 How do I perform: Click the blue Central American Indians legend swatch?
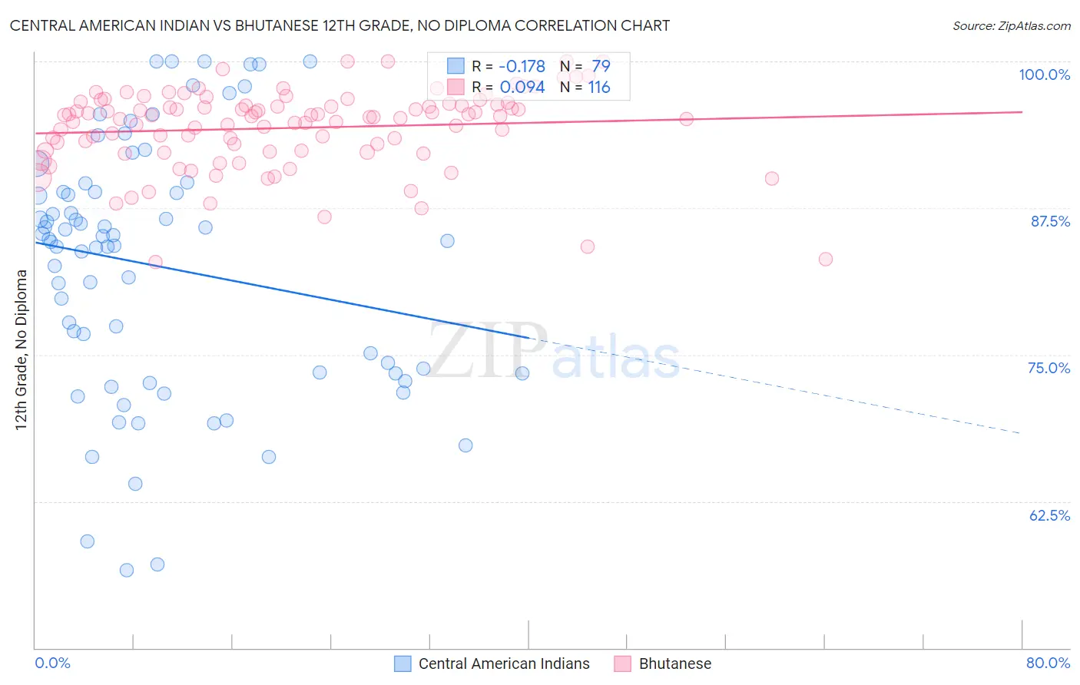[x=403, y=663]
